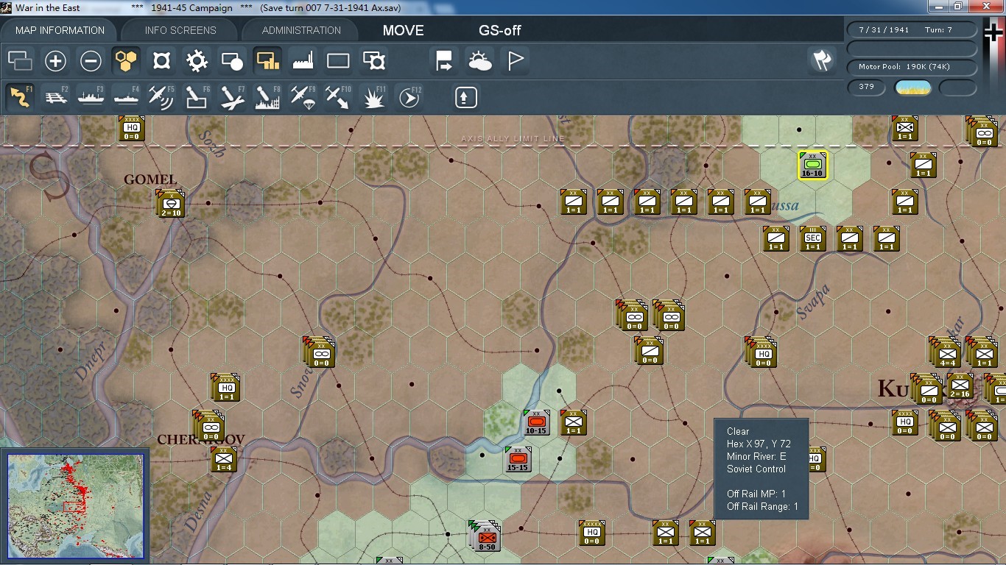Click the German cross side emblem
The width and height of the screenshot is (1006, 565).
[x=993, y=32]
